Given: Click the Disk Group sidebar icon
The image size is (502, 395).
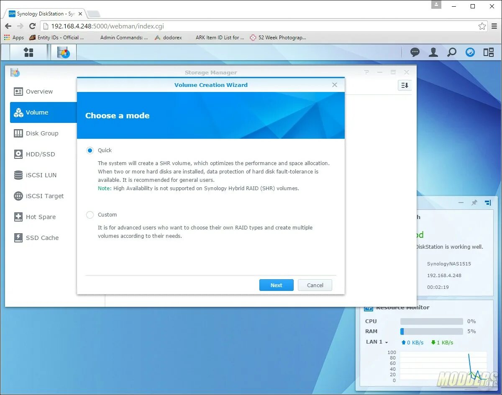Looking at the screenshot, I should tap(18, 133).
